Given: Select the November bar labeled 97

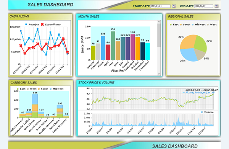Looking at the screenshot, I should tap(142, 51).
